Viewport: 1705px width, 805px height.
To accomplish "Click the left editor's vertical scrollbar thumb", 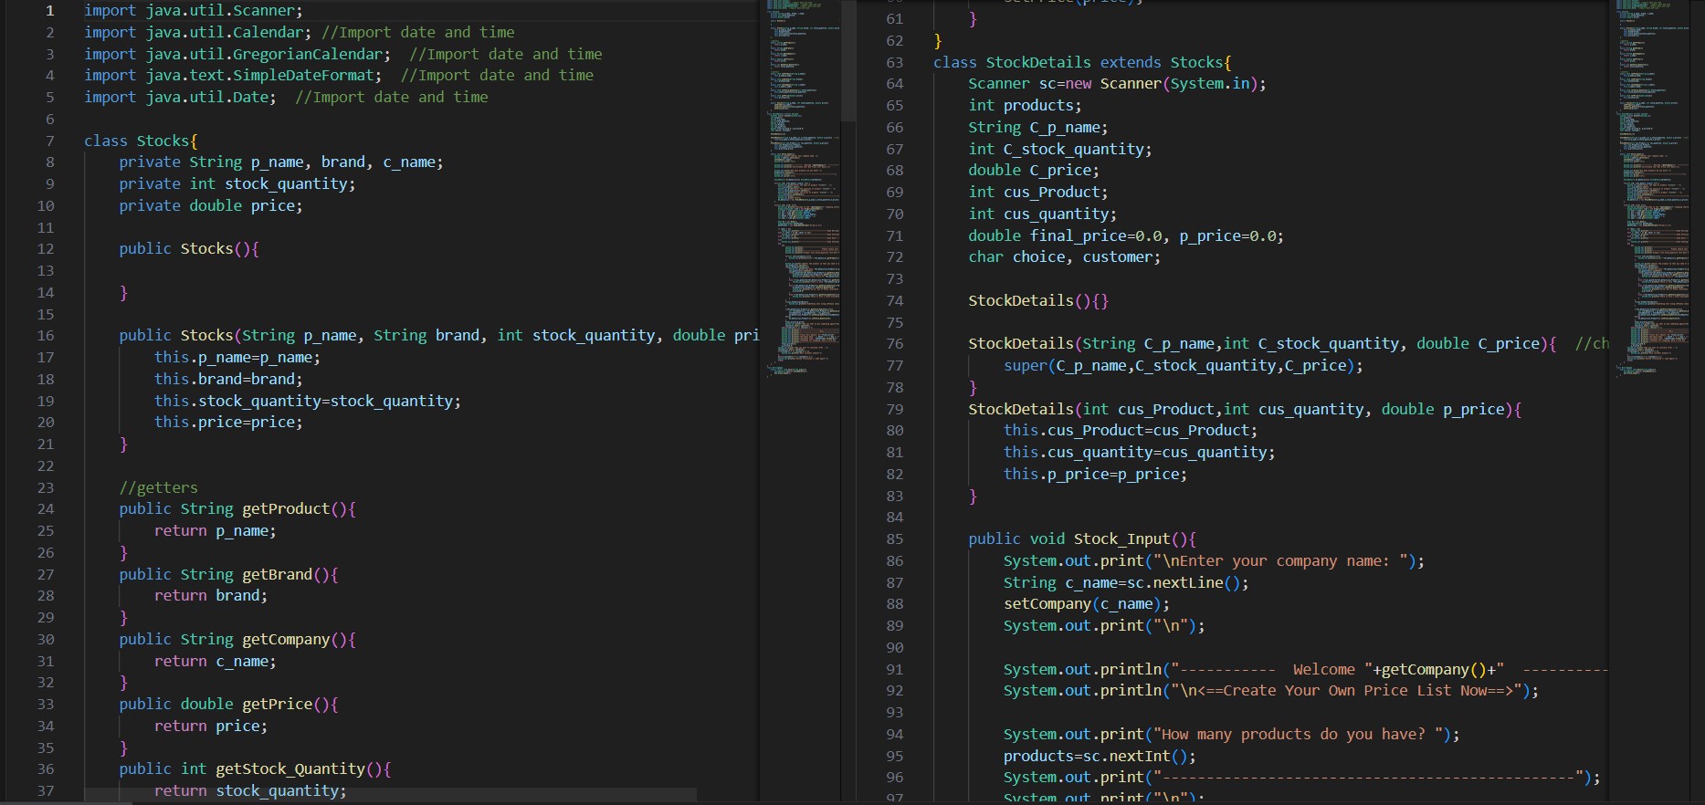I will 848,60.
